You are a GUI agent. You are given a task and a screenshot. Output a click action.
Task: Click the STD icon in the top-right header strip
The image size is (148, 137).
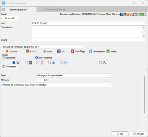coord(122,14)
